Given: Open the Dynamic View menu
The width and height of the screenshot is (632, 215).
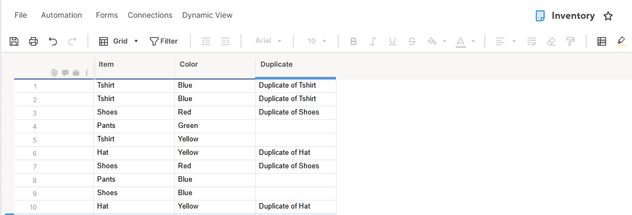Looking at the screenshot, I should tap(207, 15).
